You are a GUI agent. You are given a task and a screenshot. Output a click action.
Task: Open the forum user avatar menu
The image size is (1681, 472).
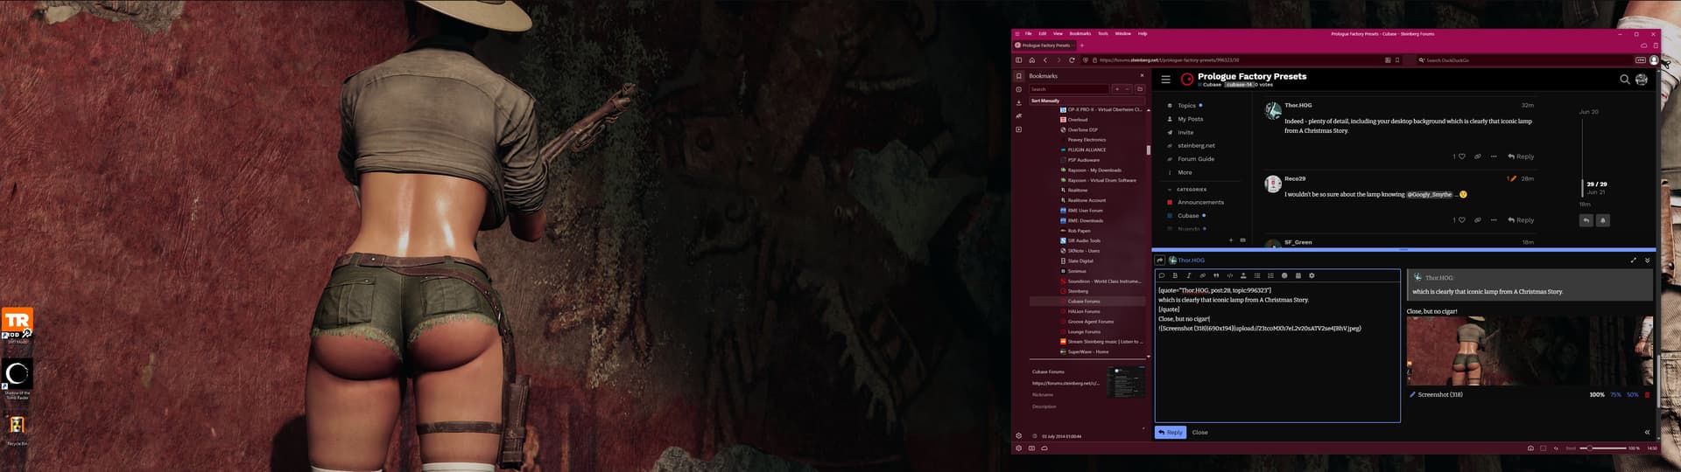pyautogui.click(x=1642, y=80)
